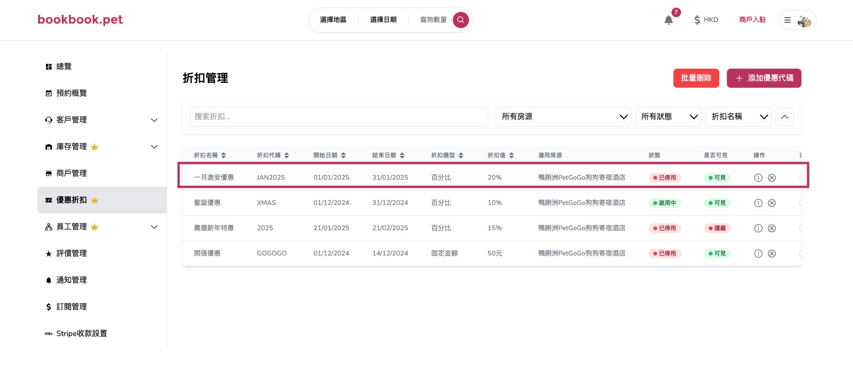The image size is (853, 367).
Task: Toggle 可見 badge of 開張優惠
Action: pos(717,254)
